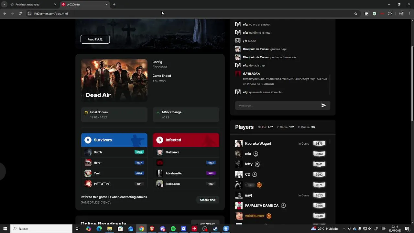The image size is (414, 233).
Task: Open Task View on the taskbar
Action: point(78,229)
